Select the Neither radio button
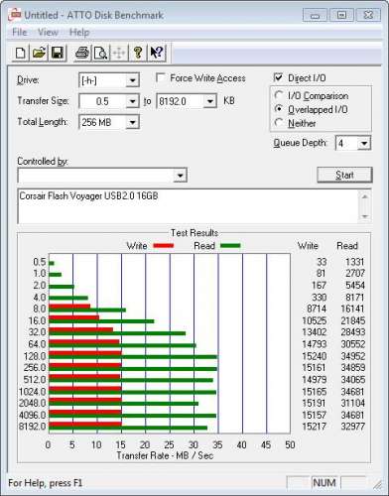This screenshot has height=496, width=389. point(279,123)
